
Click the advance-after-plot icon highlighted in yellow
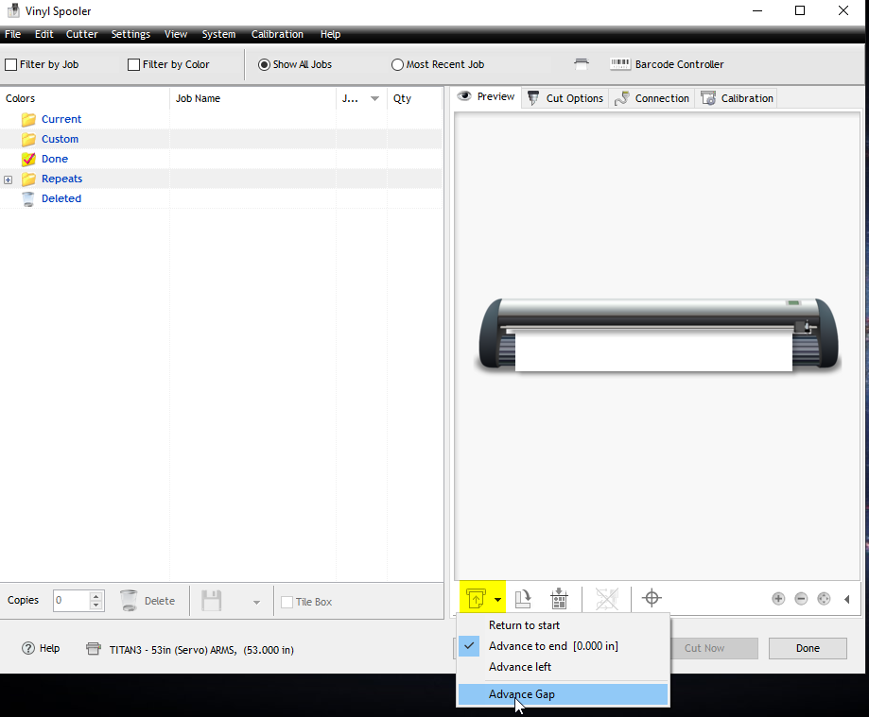[x=476, y=599]
